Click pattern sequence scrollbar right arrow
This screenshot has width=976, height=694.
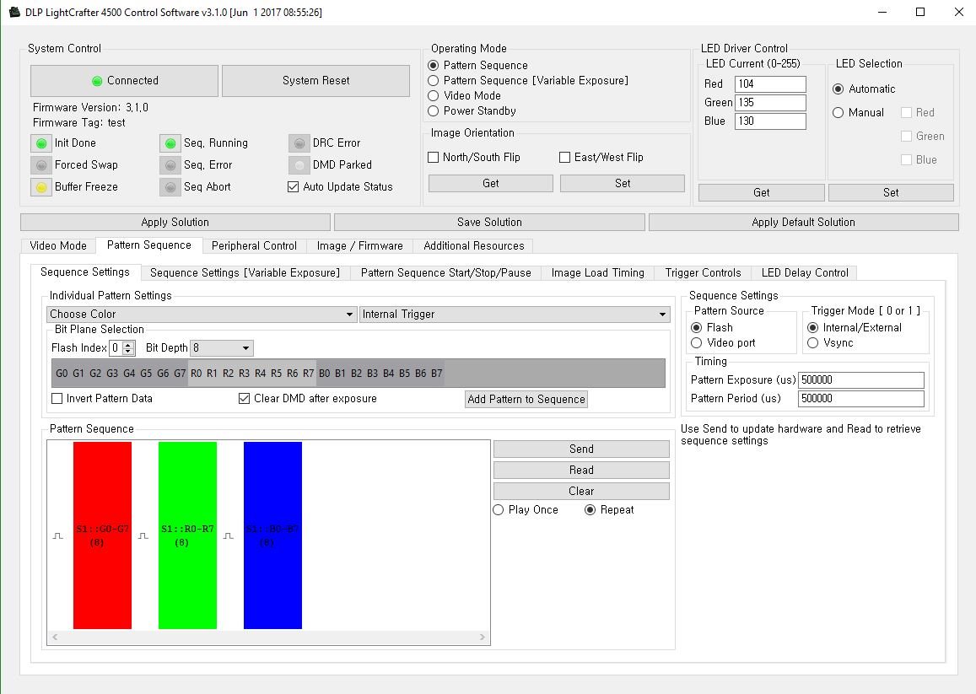[x=483, y=638]
